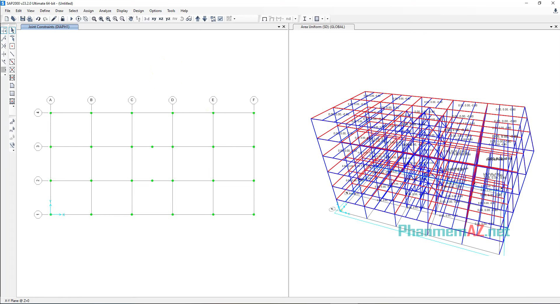560x304 pixels.
Task: Expand the shell area section dropdown arrow
Action: 322,19
